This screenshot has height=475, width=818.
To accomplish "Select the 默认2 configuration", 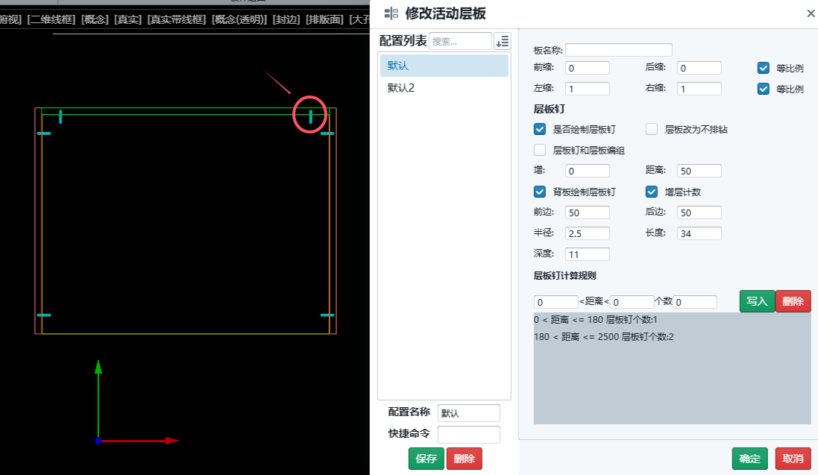I will tap(401, 88).
